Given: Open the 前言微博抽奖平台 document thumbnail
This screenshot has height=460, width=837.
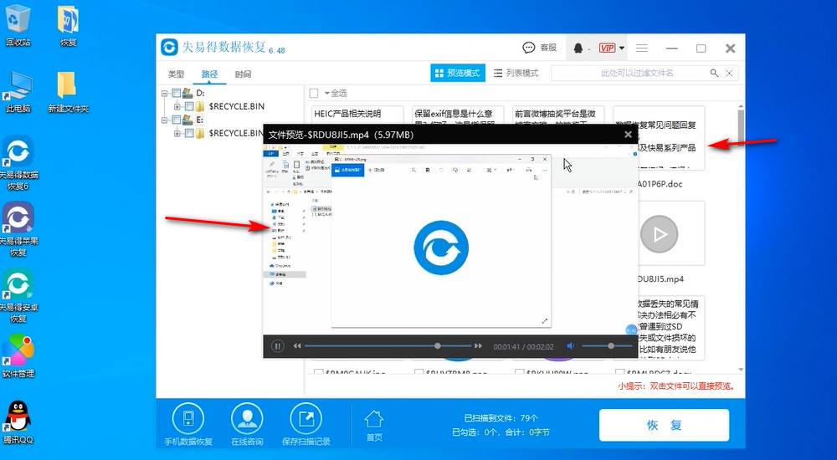Looking at the screenshot, I should (x=558, y=115).
